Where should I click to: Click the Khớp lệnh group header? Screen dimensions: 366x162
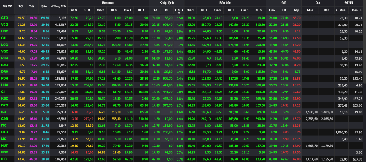[x=167, y=3]
